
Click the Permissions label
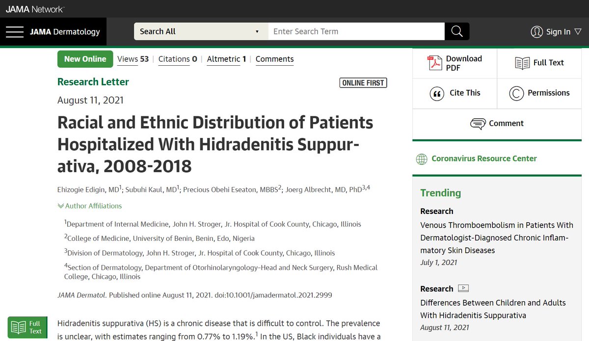click(x=549, y=93)
